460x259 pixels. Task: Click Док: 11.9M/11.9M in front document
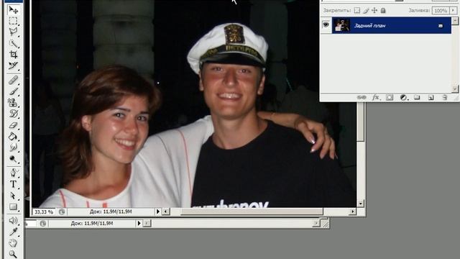click(111, 212)
